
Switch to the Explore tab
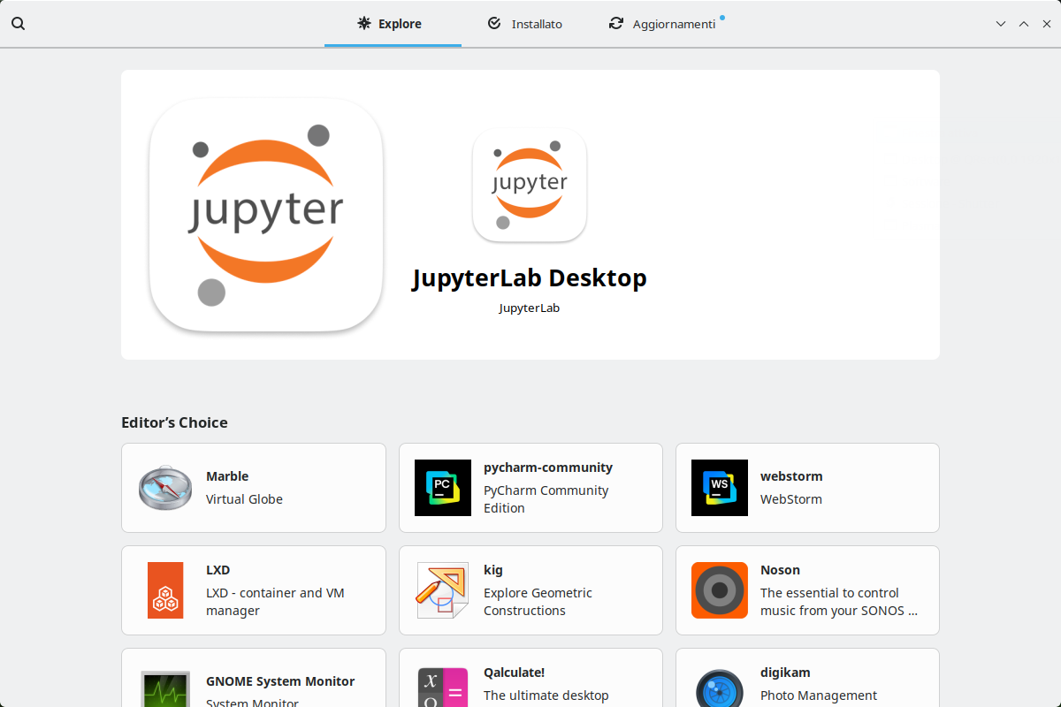pyautogui.click(x=392, y=24)
